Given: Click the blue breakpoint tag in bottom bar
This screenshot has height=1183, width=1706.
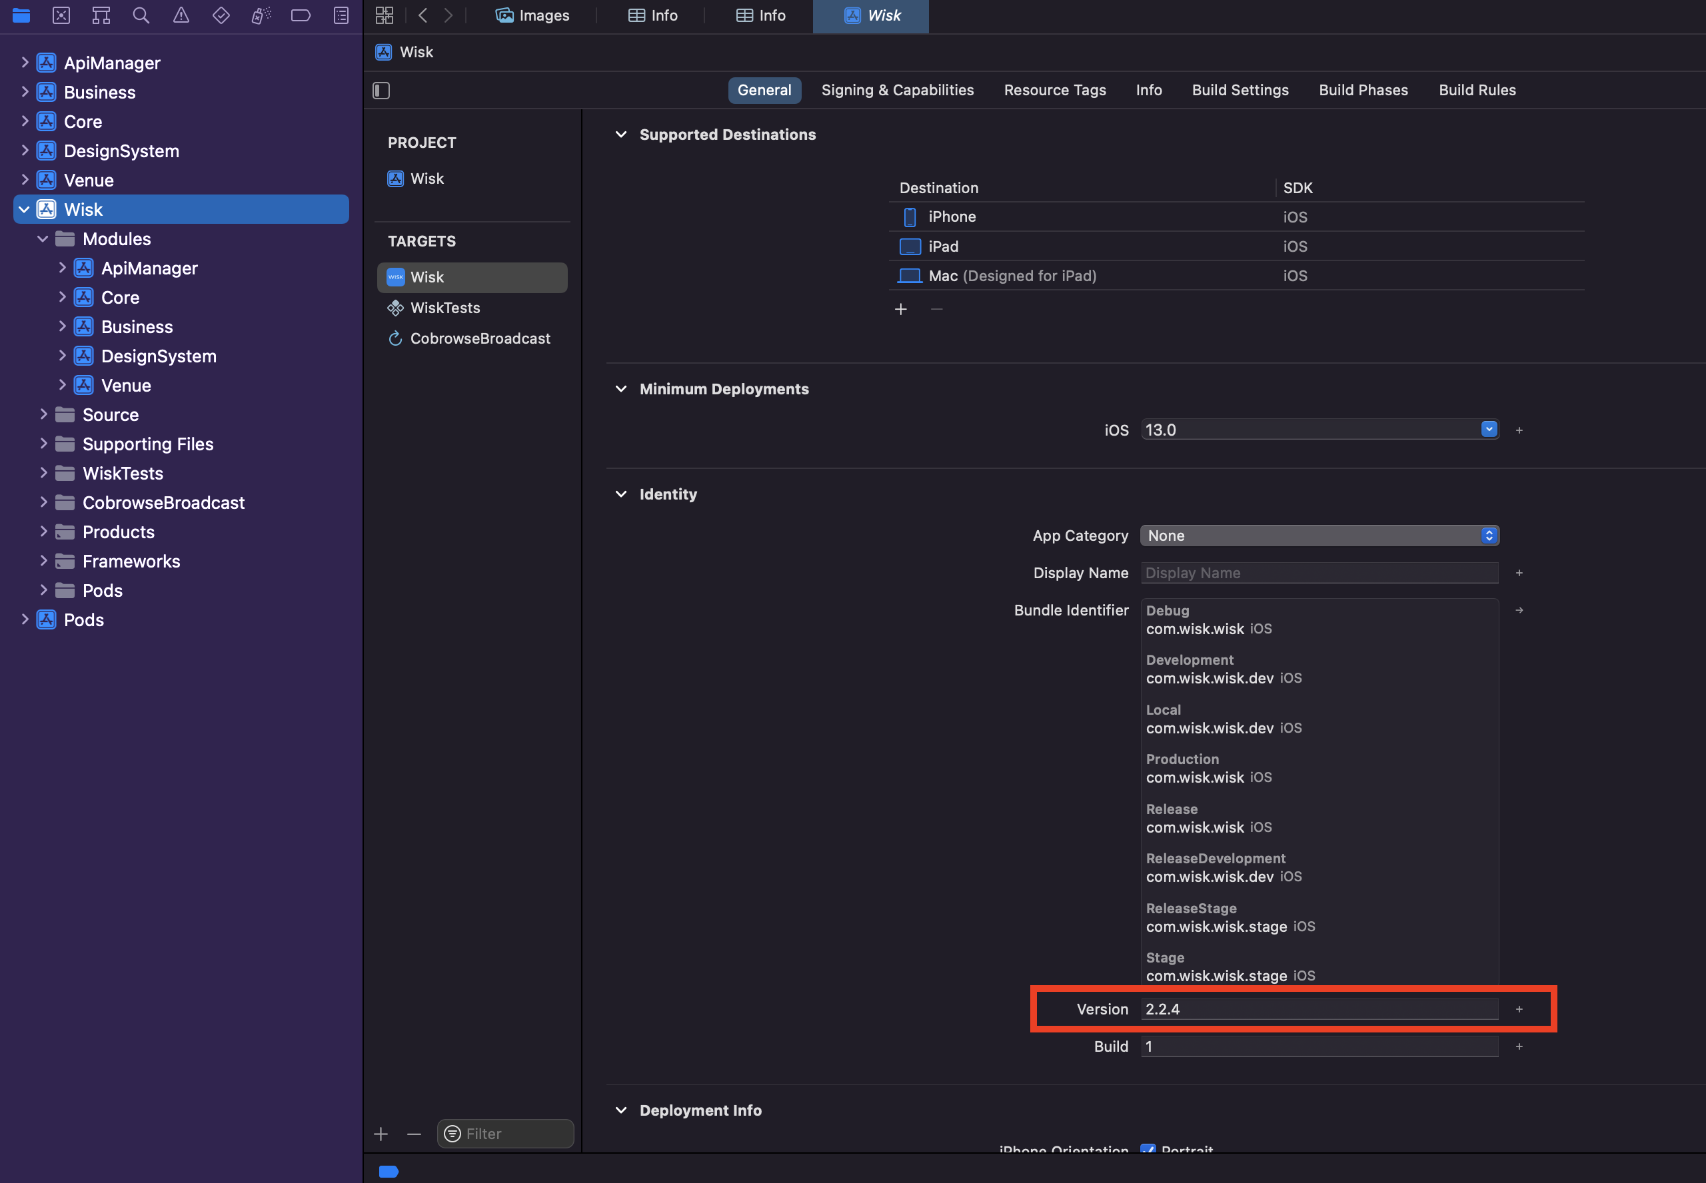Looking at the screenshot, I should 389,1172.
